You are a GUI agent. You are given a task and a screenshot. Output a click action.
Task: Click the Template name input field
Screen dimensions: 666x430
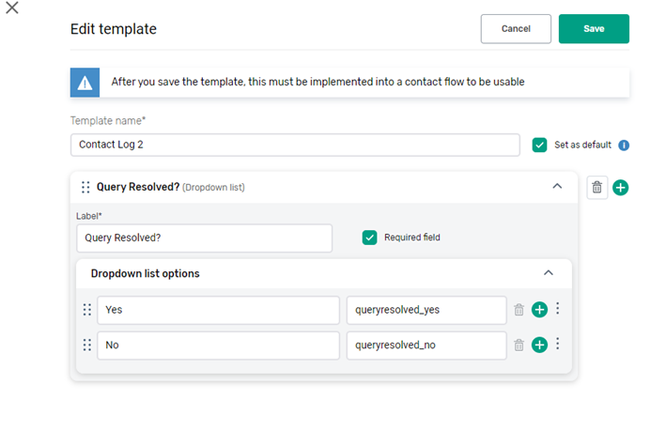click(x=295, y=145)
